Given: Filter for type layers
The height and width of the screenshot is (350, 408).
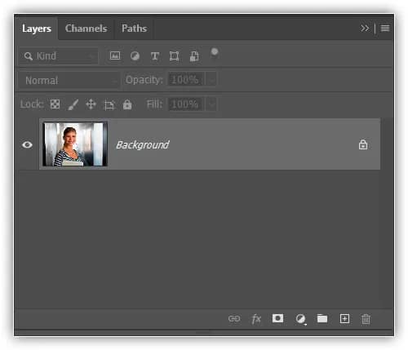Looking at the screenshot, I should pos(155,56).
